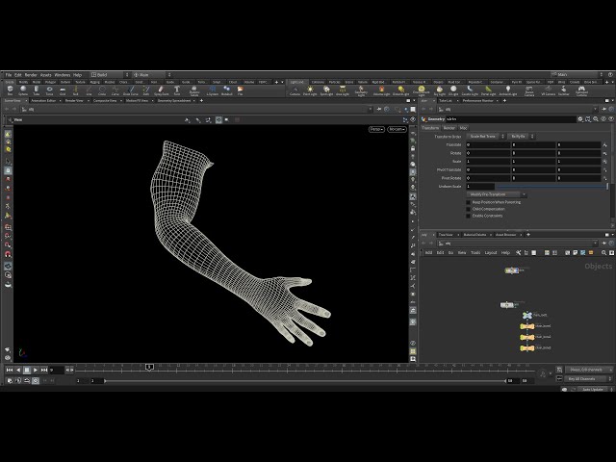Open the File menu
This screenshot has width=616, height=462.
click(x=9, y=75)
